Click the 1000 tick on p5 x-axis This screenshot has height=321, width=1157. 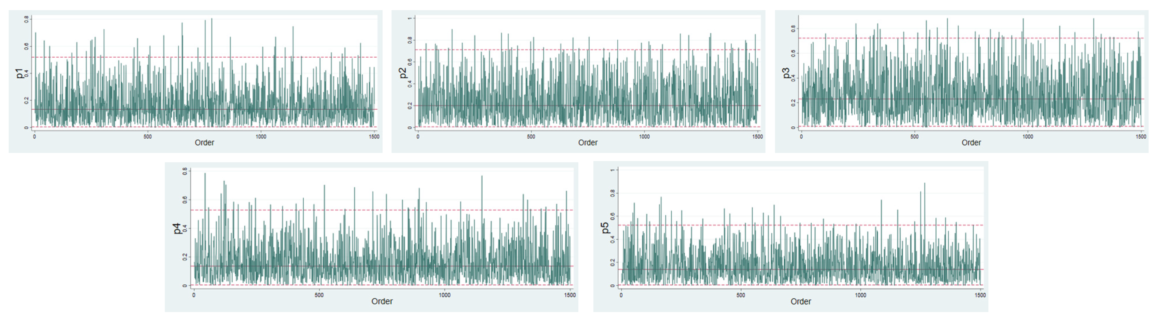(860, 296)
